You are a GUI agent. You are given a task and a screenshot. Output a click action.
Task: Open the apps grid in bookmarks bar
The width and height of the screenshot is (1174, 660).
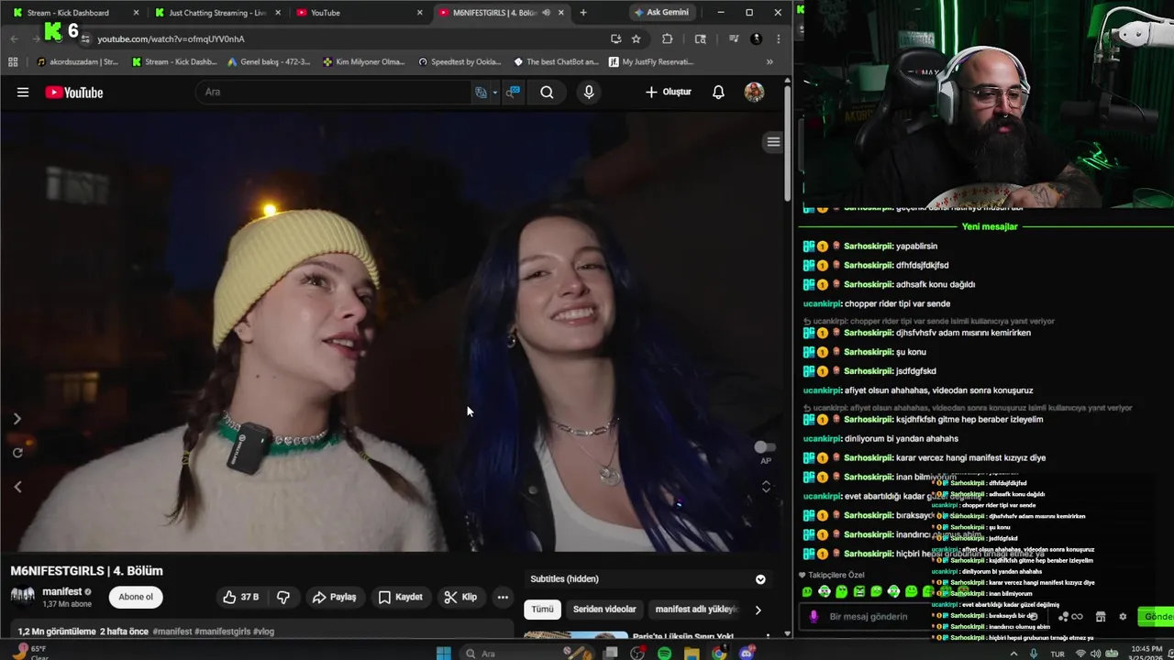click(x=13, y=62)
